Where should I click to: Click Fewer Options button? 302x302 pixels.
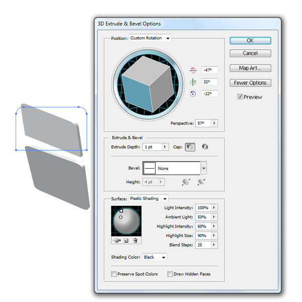point(250,83)
